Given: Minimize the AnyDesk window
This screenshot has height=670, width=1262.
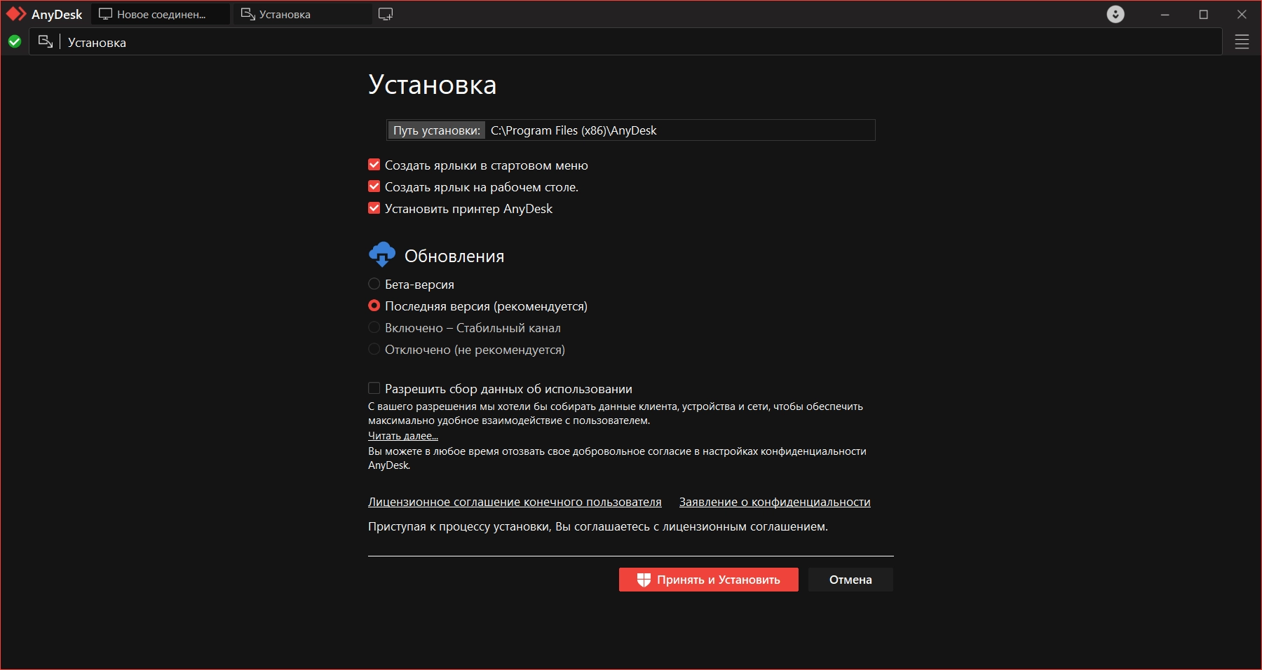Looking at the screenshot, I should (x=1165, y=14).
